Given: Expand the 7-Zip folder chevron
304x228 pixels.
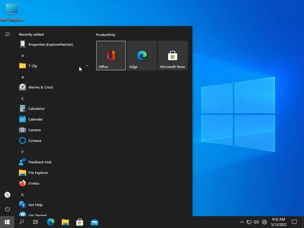Looking at the screenshot, I should (87, 66).
